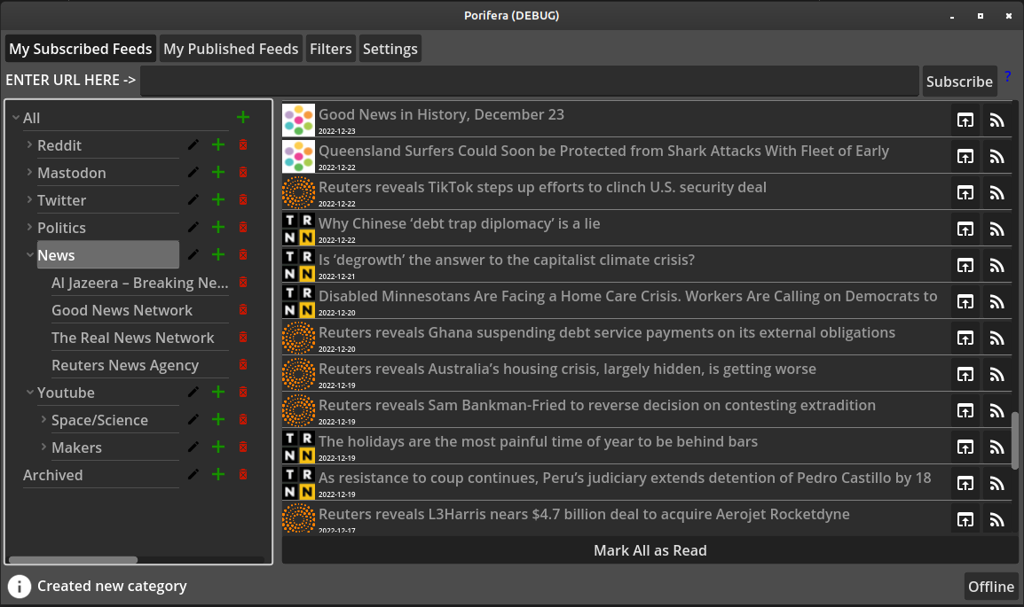Delete the News category
This screenshot has width=1024, height=607.
pyautogui.click(x=243, y=254)
